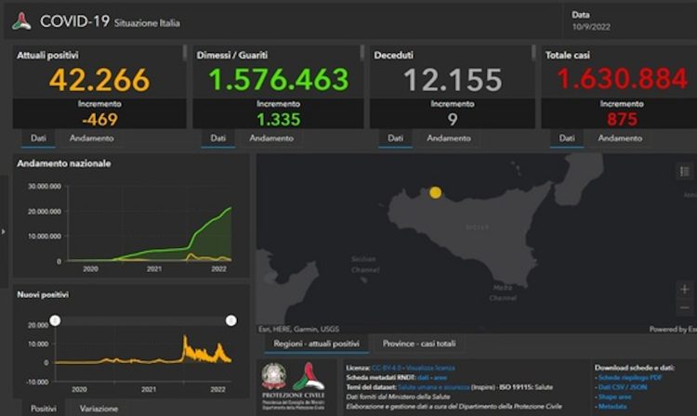The width and height of the screenshot is (697, 416).
Task: Switch to Province - casi totali tab
Action: 420,344
